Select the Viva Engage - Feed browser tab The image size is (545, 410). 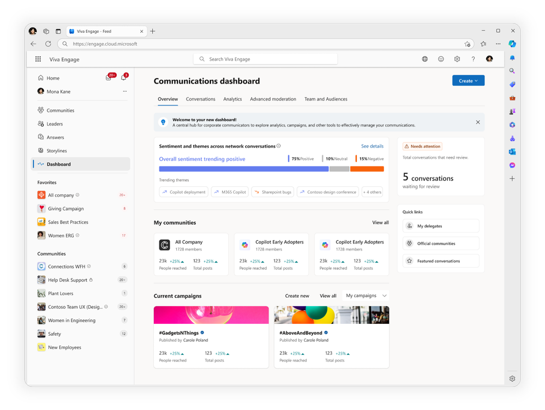coord(106,31)
